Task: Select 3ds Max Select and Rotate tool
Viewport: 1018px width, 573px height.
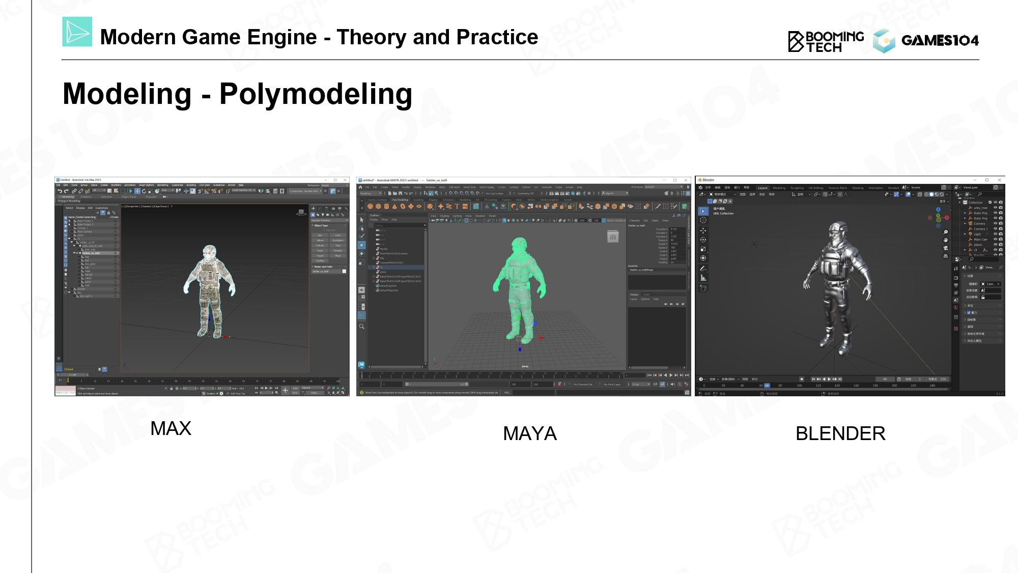Action: point(144,191)
